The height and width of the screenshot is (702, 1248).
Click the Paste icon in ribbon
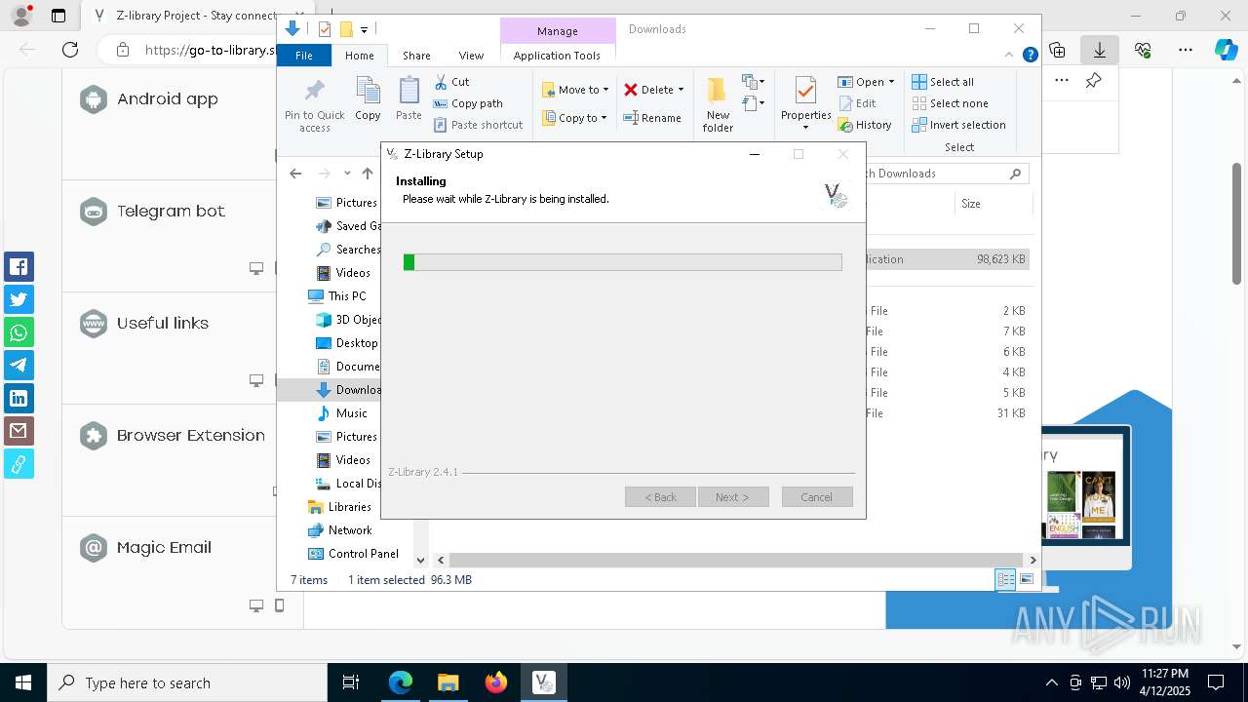pyautogui.click(x=409, y=91)
